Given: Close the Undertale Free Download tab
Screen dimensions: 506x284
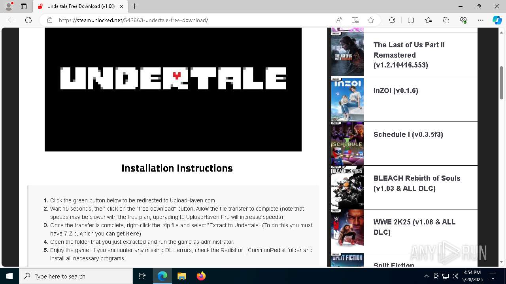Looking at the screenshot, I should (122, 6).
